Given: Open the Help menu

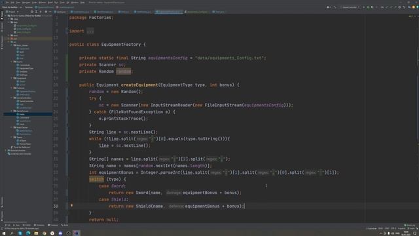Looking at the screenshot, I should tap(82, 3).
